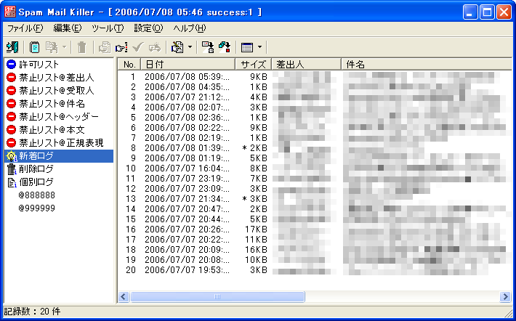Click the 17KB size cell
516x321 pixels.
tap(256, 230)
